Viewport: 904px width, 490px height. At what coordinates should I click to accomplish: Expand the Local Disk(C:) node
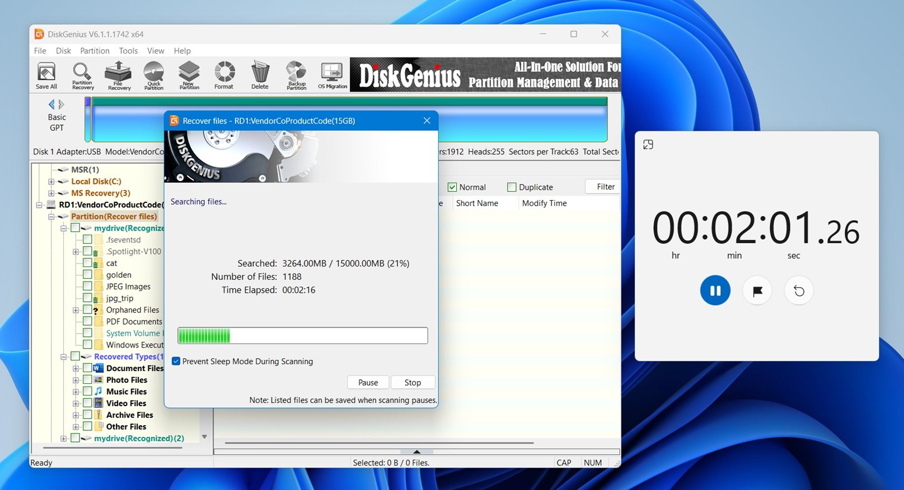51,182
